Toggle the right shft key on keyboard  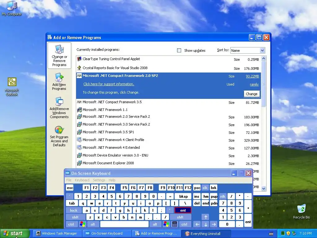click(180, 217)
